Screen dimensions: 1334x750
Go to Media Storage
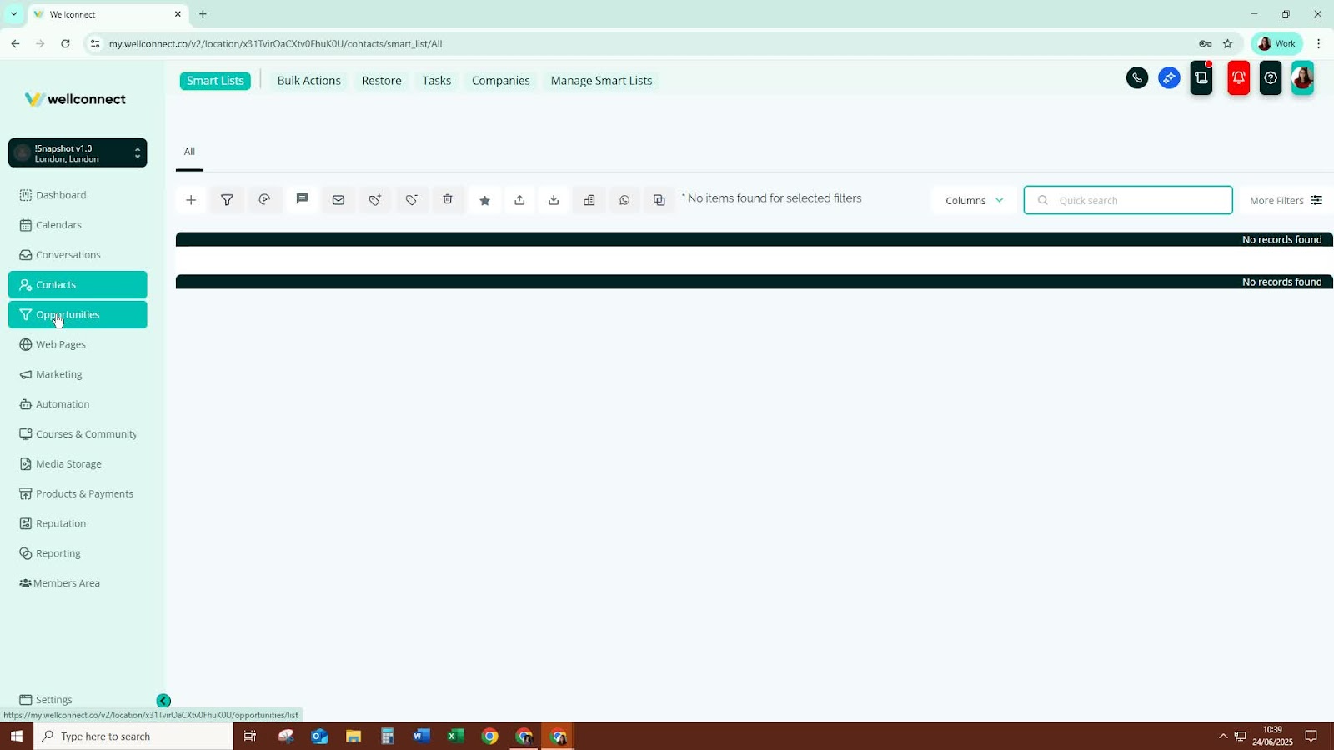click(78, 464)
